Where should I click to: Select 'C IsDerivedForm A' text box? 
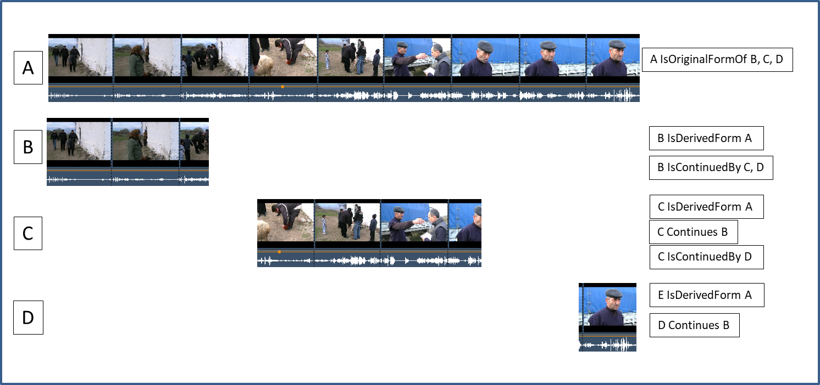(x=706, y=207)
